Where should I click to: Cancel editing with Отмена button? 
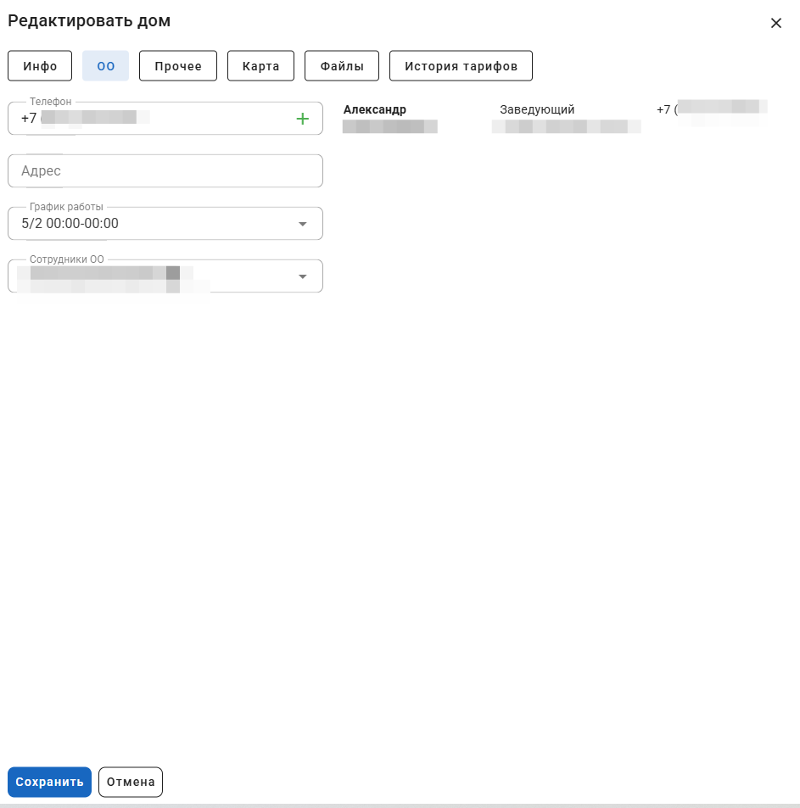pyautogui.click(x=131, y=782)
